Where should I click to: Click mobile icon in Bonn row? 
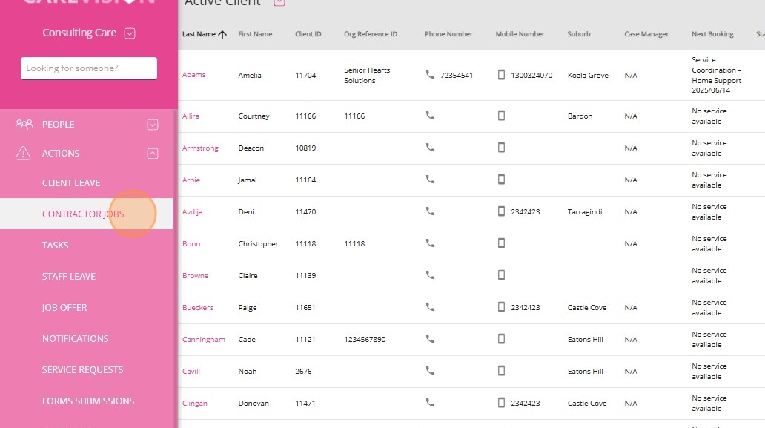[x=501, y=243]
